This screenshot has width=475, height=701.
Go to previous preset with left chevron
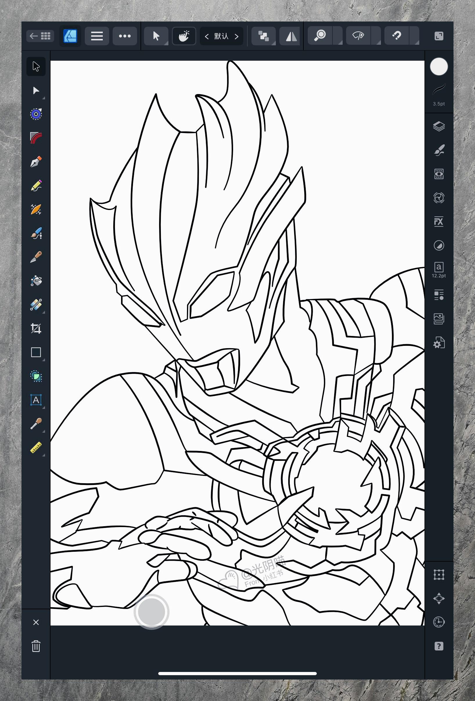pyautogui.click(x=207, y=37)
